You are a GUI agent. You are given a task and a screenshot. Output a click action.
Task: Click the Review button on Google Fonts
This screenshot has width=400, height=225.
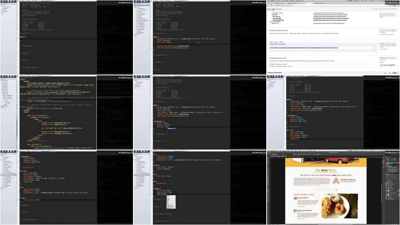[390, 73]
